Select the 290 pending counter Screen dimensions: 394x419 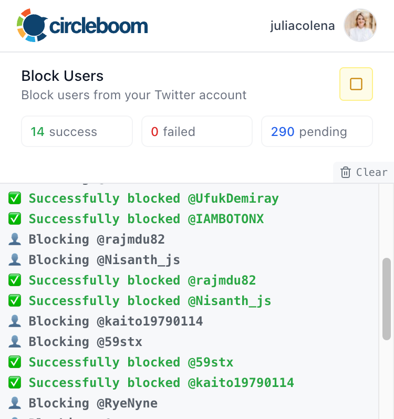(317, 131)
